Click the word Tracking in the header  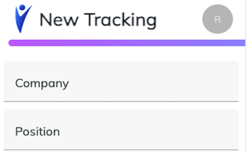pyautogui.click(x=121, y=20)
